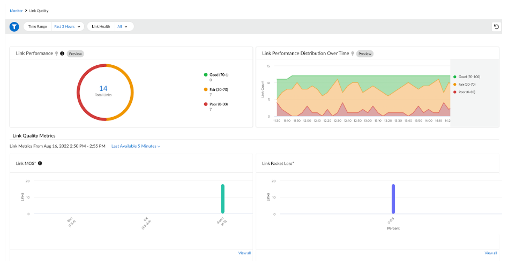The image size is (508, 267).
Task: Click the blue filter funnel icon
Action: [x=14, y=26]
